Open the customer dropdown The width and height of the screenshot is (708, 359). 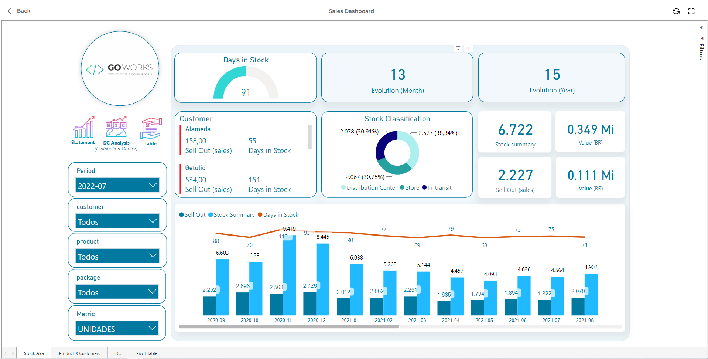(x=117, y=221)
